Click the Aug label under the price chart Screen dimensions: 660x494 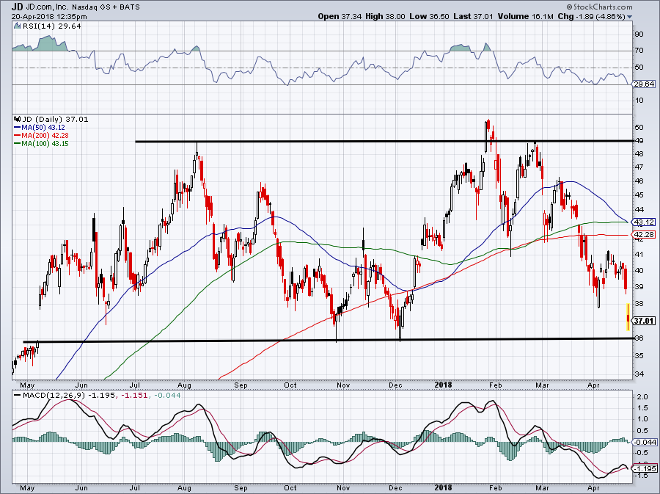pos(184,385)
